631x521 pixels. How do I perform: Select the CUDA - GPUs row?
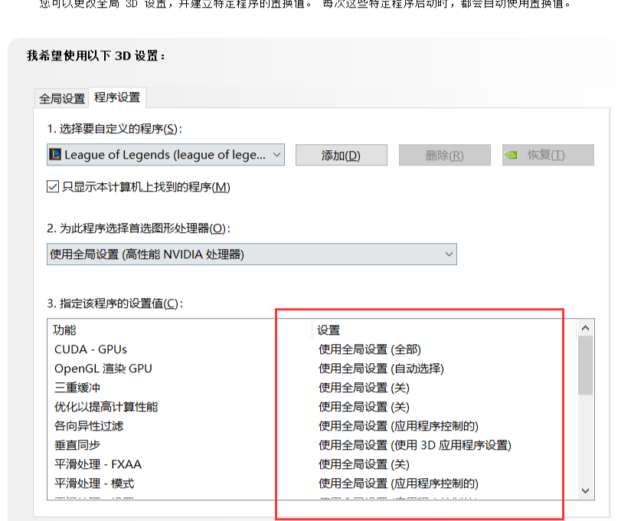coord(312,349)
